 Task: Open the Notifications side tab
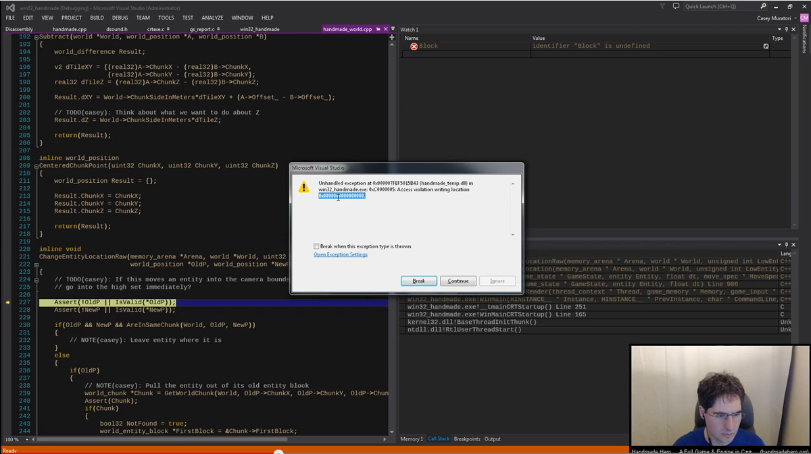click(804, 39)
